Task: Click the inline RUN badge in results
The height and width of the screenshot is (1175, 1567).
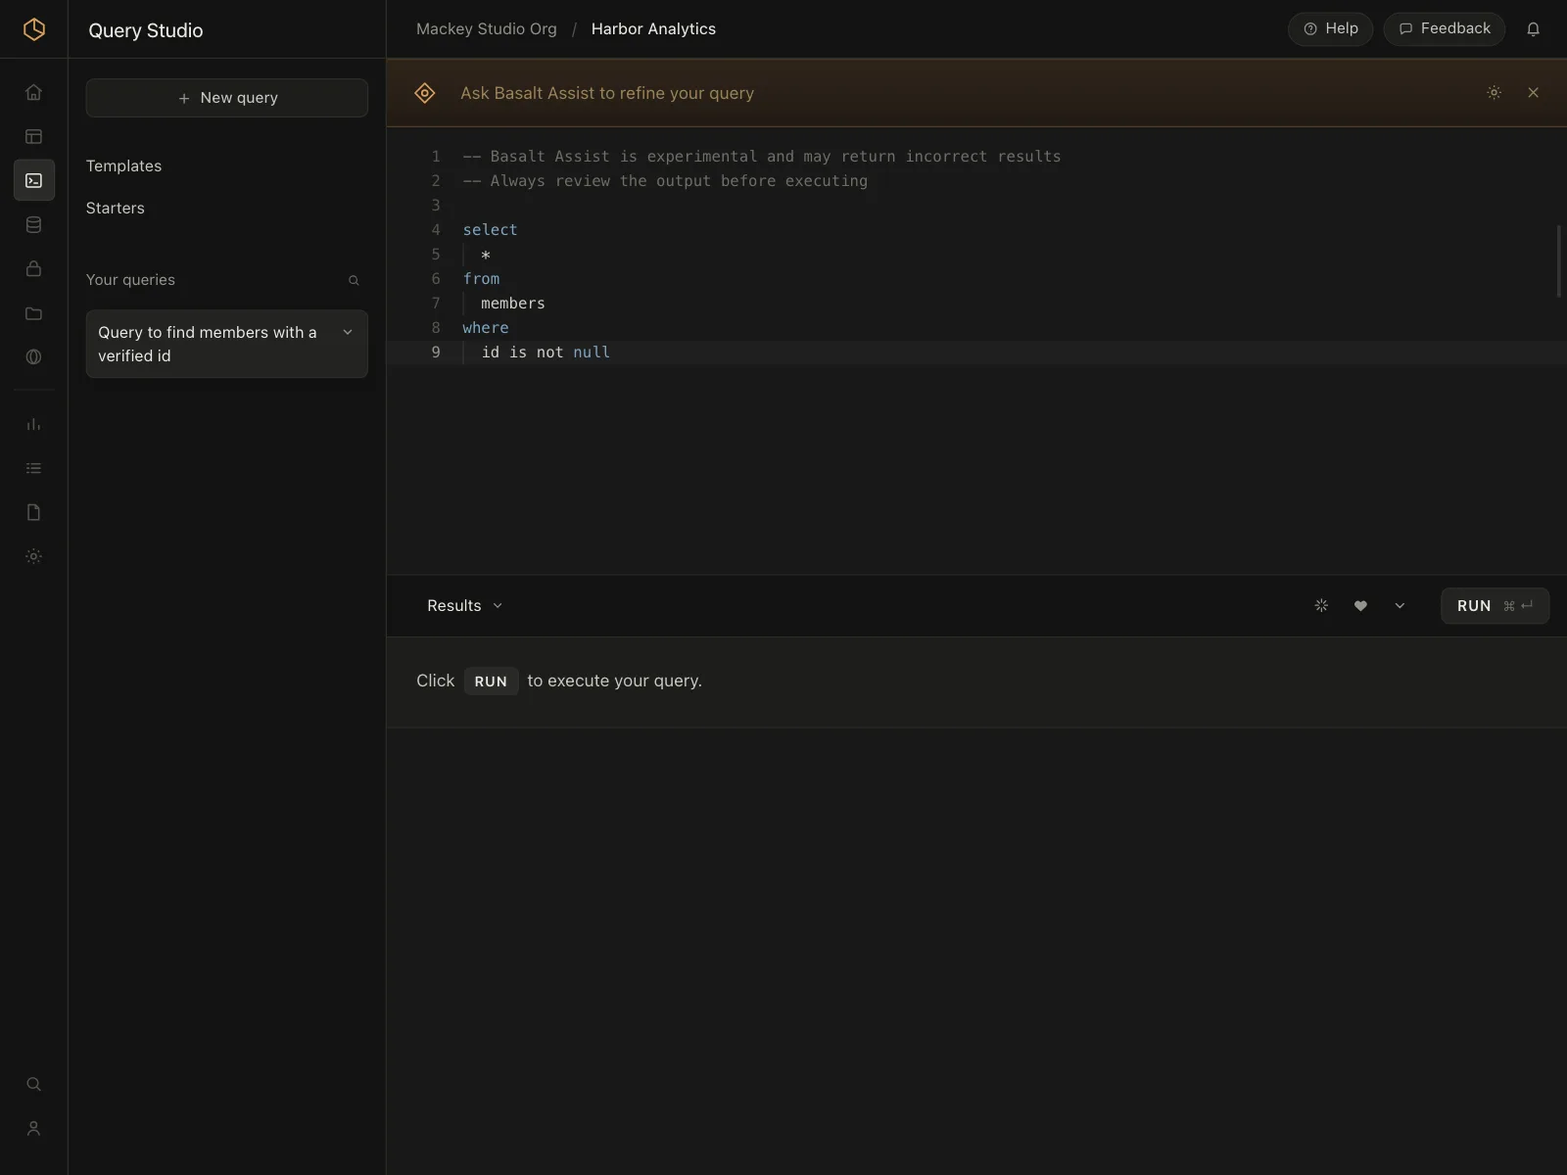Action: point(491,681)
